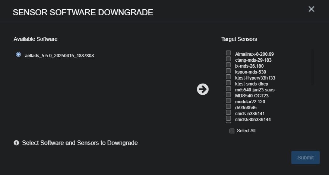Select the modular22.120 sensor checkbox
This screenshot has height=175, width=329.
(228, 100)
